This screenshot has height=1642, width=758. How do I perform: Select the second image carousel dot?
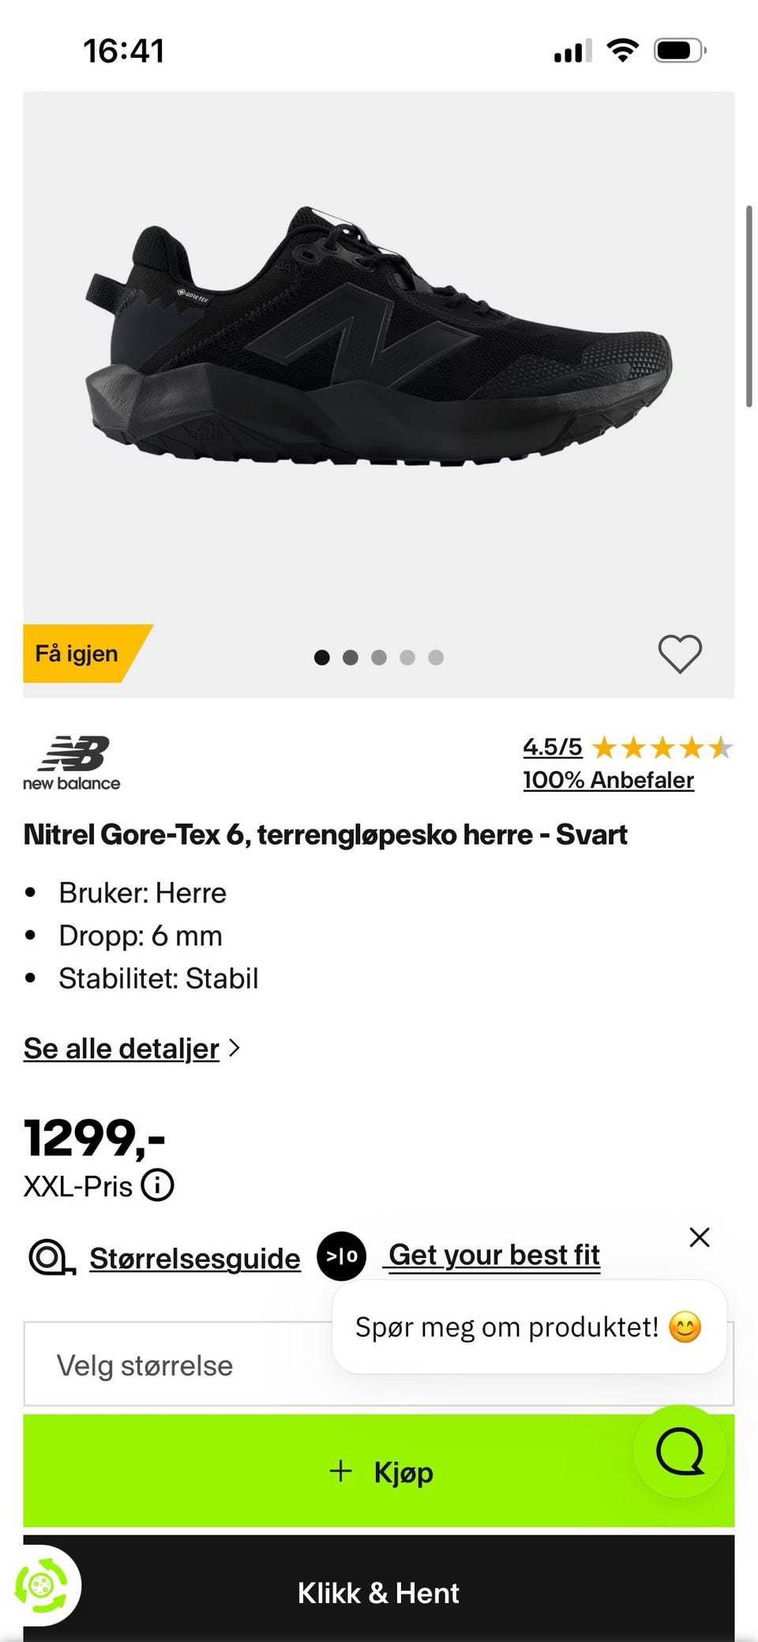(x=351, y=657)
